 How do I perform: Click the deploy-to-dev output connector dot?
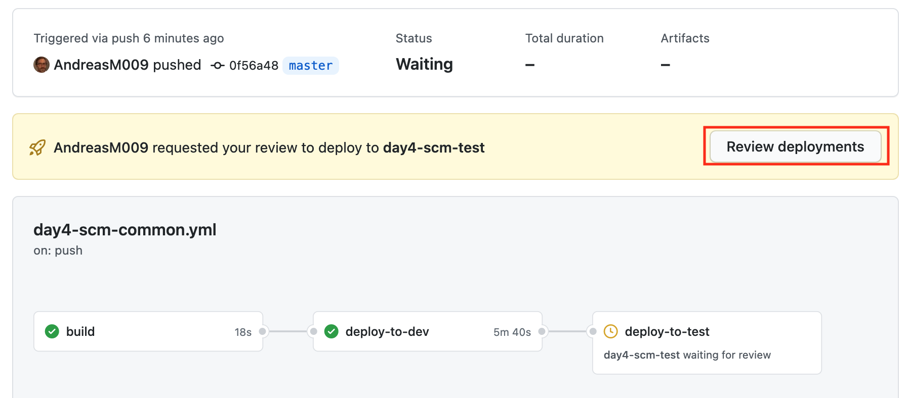click(542, 331)
